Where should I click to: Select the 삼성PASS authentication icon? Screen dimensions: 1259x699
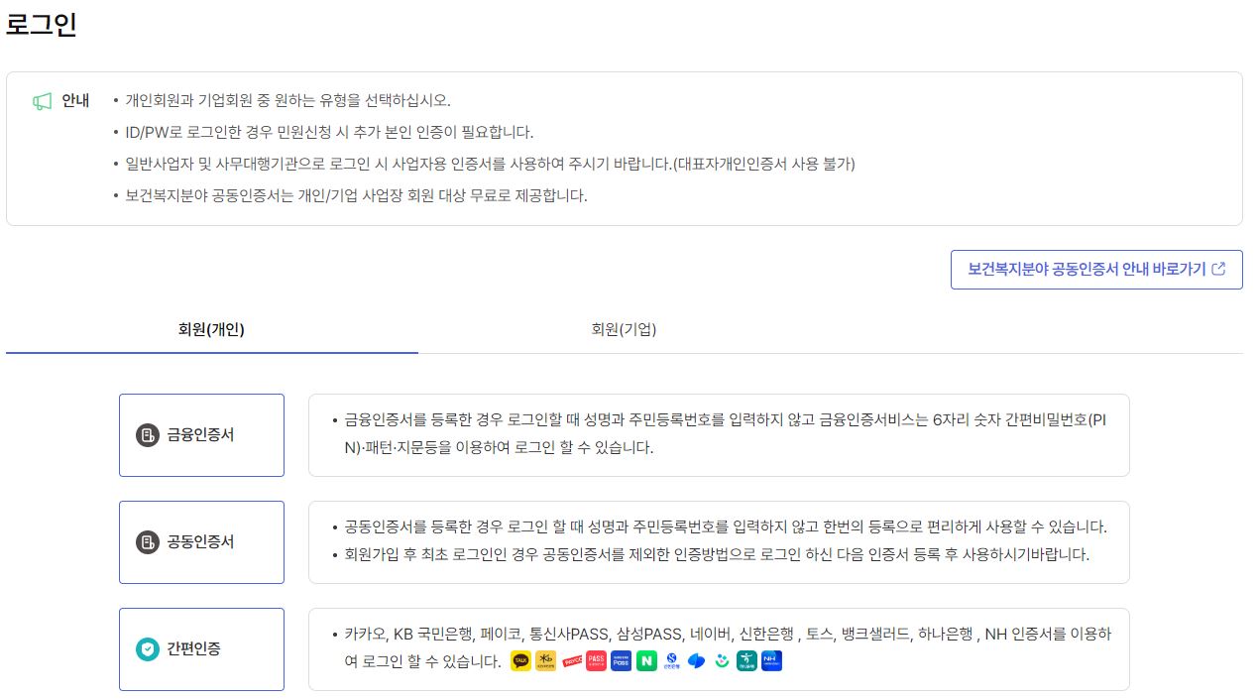[x=620, y=661]
